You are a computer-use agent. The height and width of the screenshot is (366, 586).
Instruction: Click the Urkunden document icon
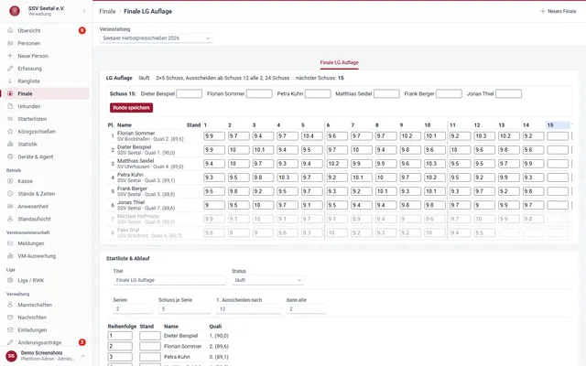tap(10, 106)
